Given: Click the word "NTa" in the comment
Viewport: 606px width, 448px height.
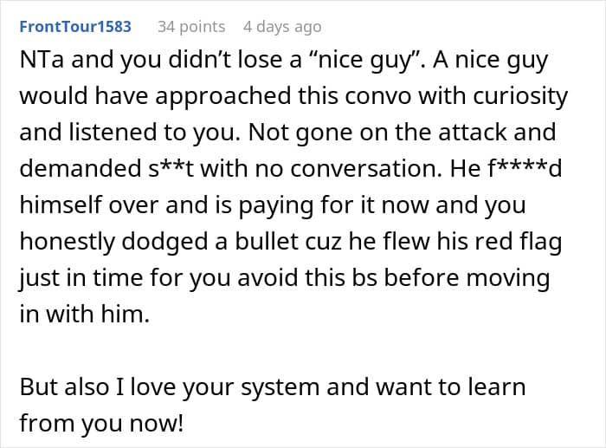Looking at the screenshot, I should [41, 62].
